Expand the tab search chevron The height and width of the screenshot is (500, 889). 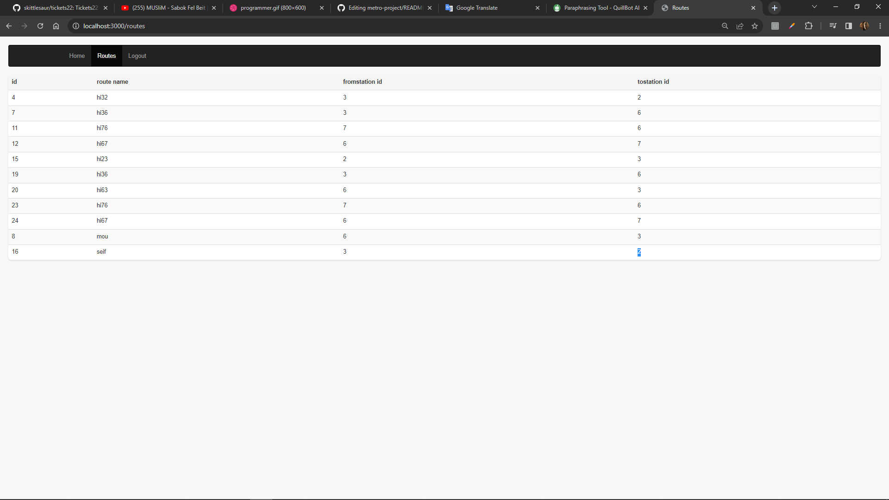tap(814, 6)
